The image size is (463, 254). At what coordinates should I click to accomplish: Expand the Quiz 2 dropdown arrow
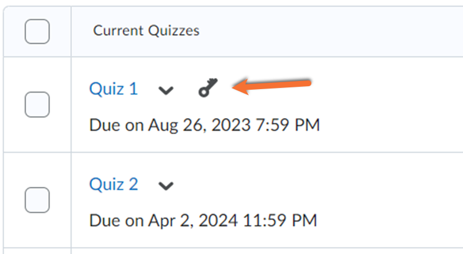point(166,186)
